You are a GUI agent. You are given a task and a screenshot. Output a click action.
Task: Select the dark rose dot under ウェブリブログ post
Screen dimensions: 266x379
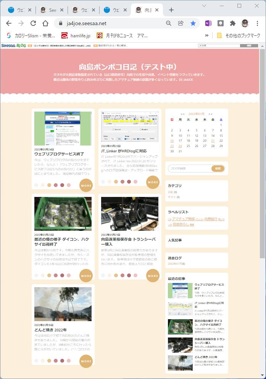[x=62, y=185]
